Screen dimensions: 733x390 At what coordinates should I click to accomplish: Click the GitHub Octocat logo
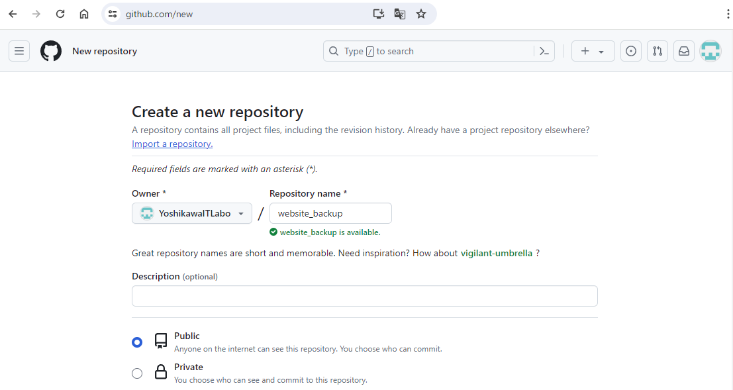click(x=51, y=51)
